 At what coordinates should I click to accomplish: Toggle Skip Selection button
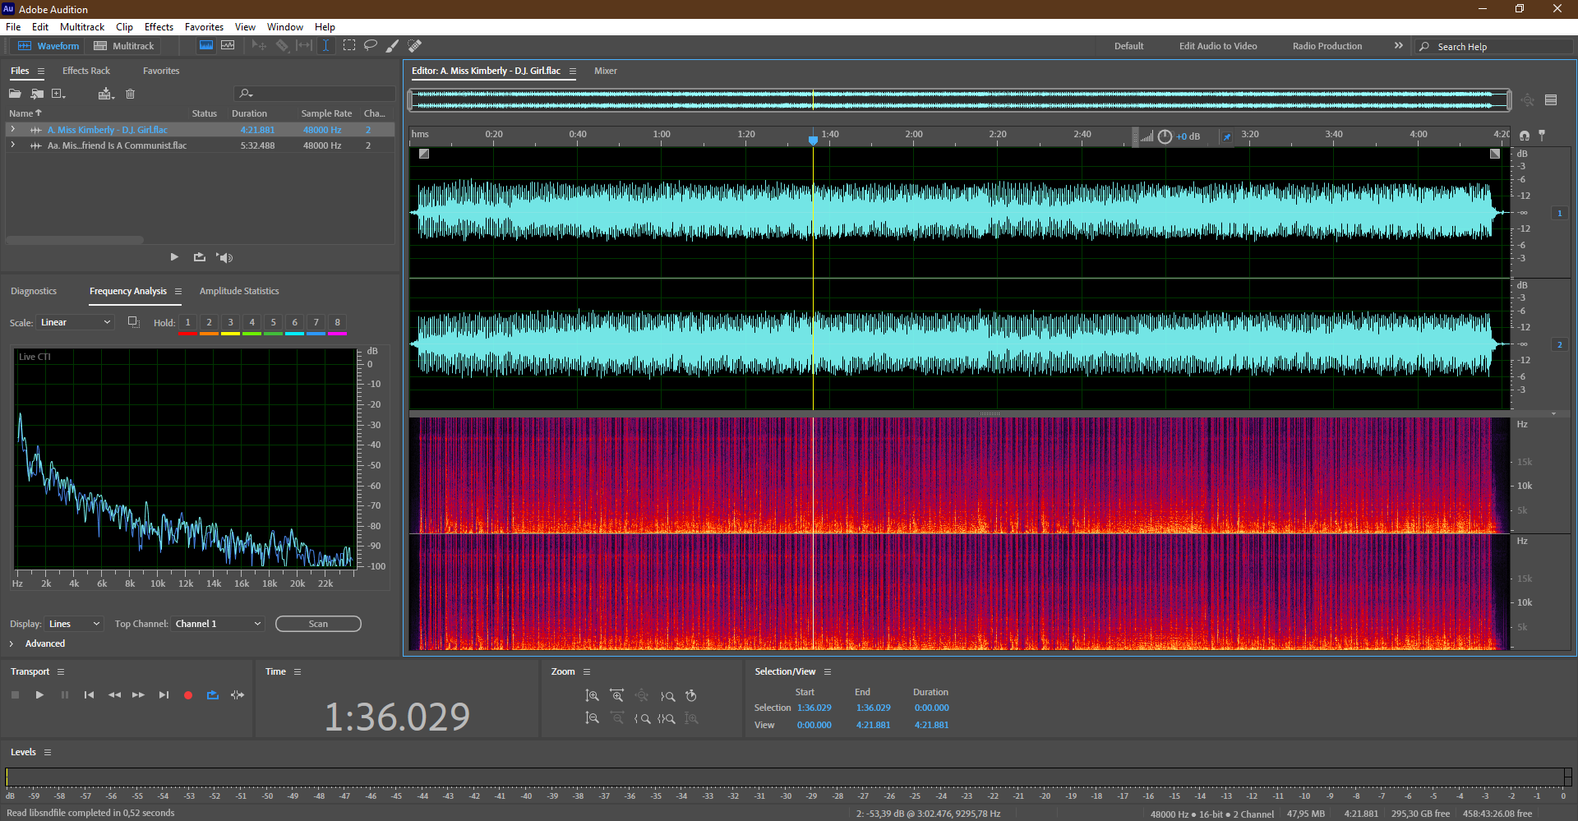coord(238,695)
